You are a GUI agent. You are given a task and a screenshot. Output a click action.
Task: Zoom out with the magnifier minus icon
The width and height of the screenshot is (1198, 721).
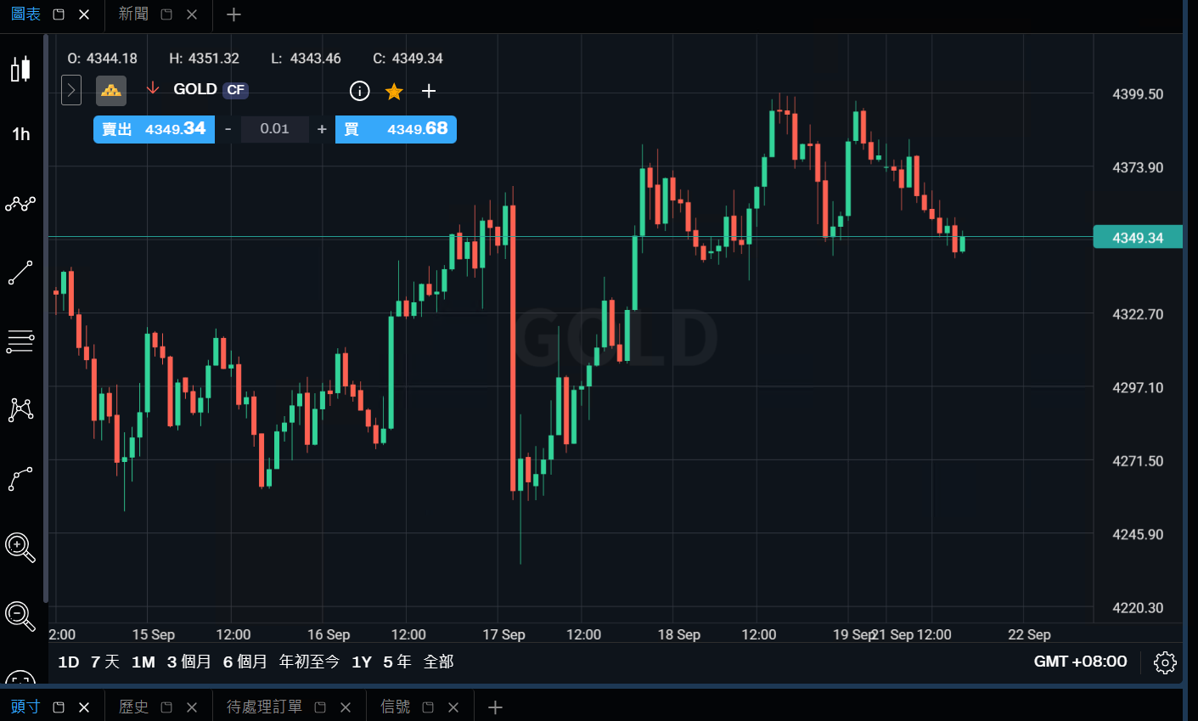(20, 617)
